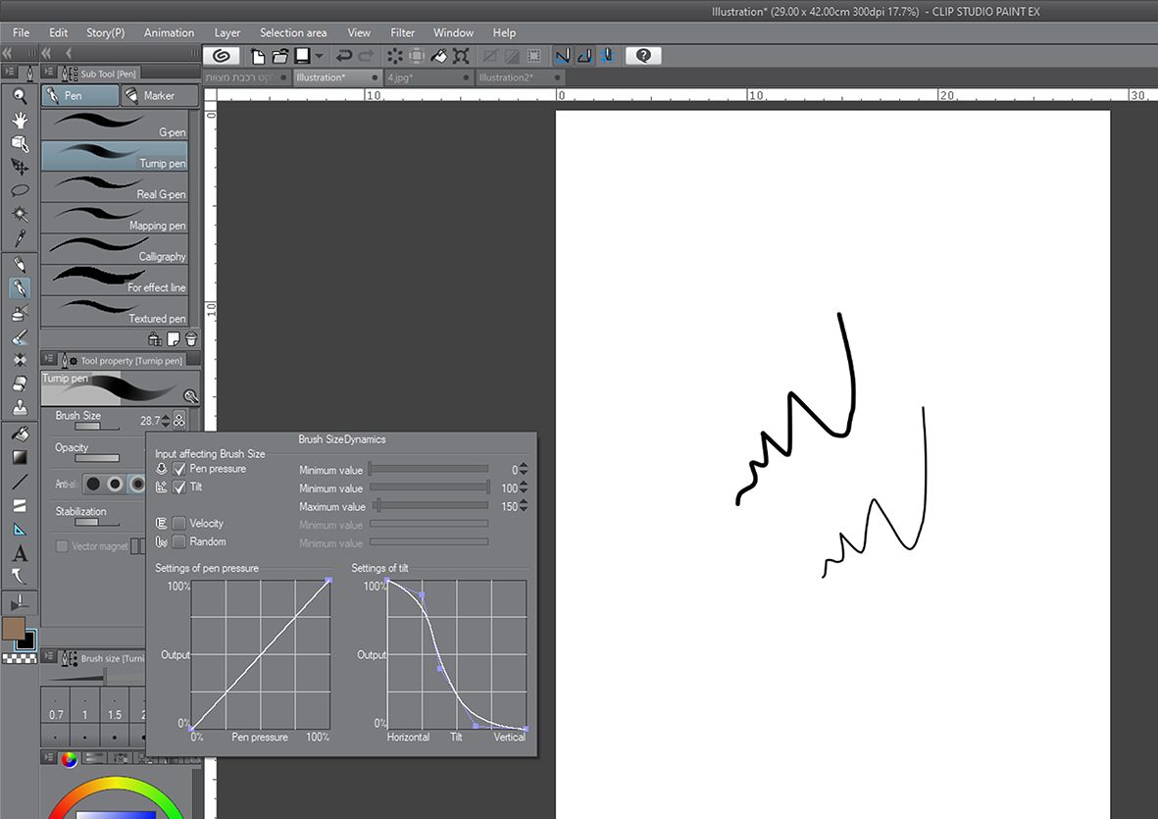Select the G-pen sub tool
The height and width of the screenshot is (819, 1158).
115,124
